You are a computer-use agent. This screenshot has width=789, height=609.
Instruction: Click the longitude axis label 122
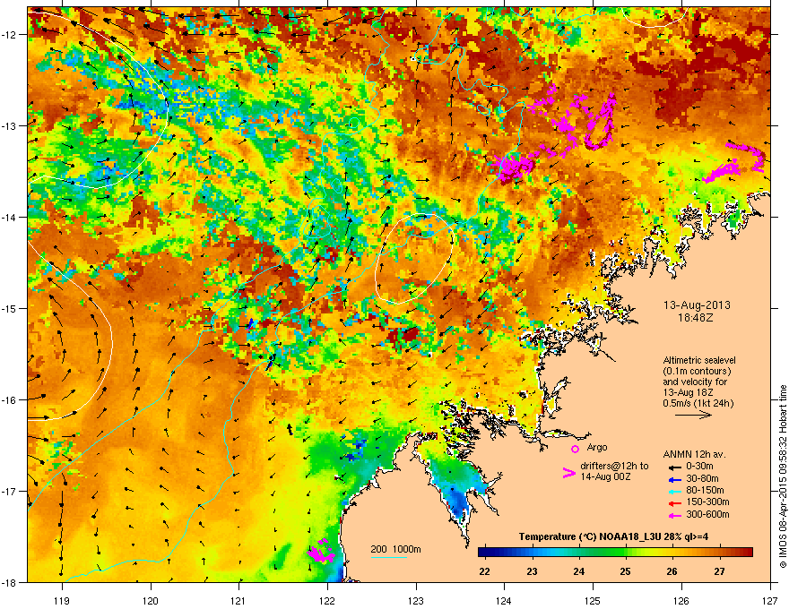327,600
